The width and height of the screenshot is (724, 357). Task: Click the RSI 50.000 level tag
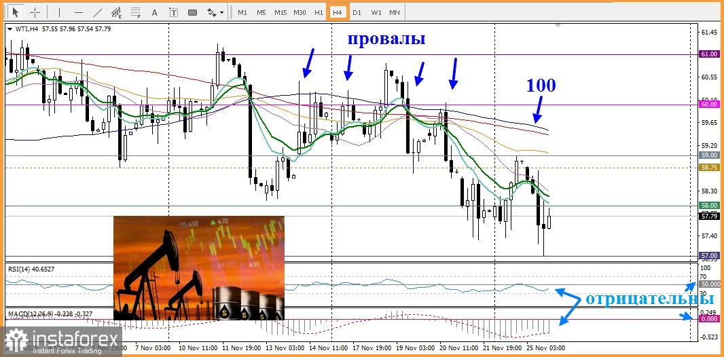point(710,284)
